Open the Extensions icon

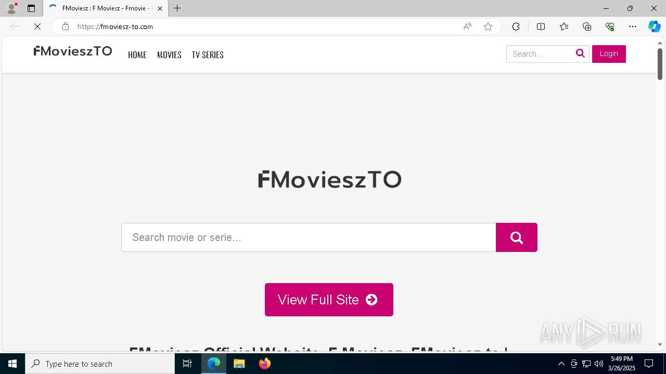coord(516,26)
